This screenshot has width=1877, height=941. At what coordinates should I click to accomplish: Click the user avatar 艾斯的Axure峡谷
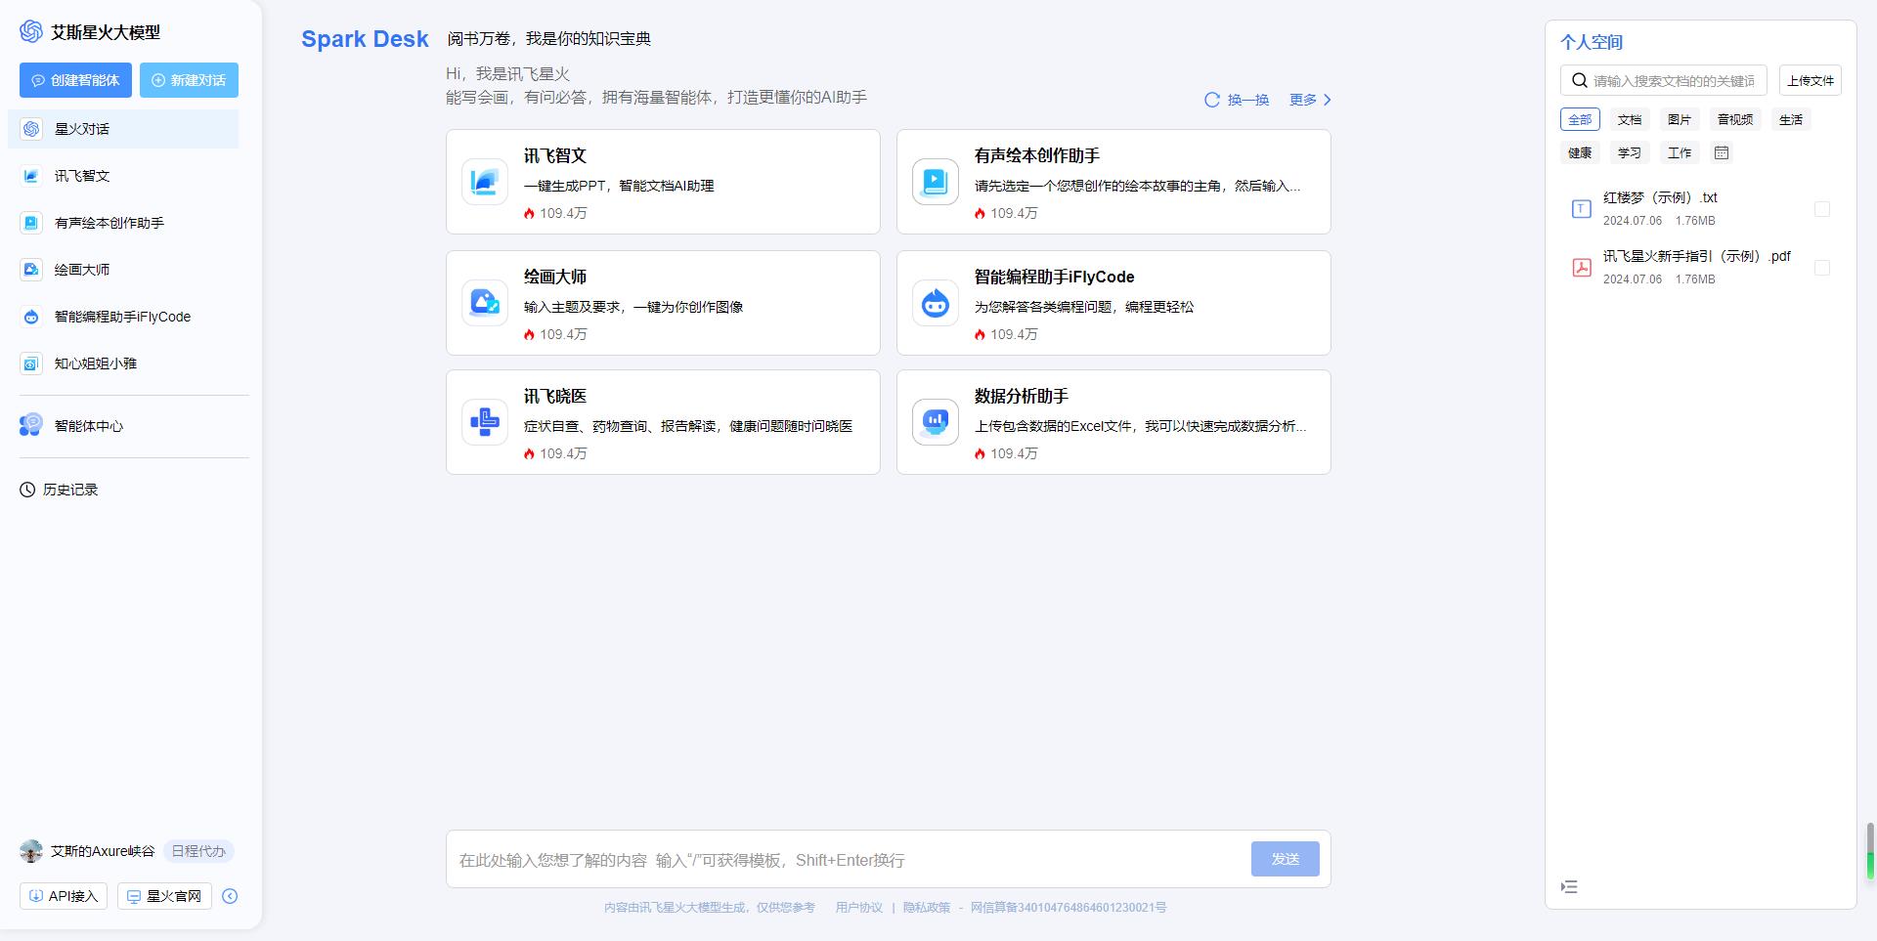pos(31,851)
